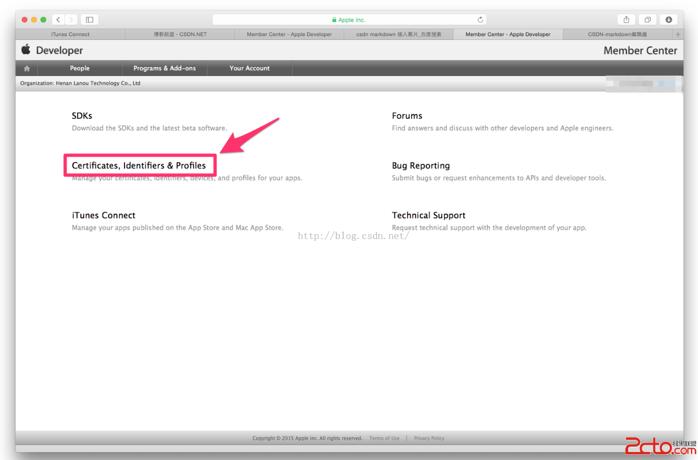The height and width of the screenshot is (460, 698).
Task: Open Terms of Use footer link
Action: [384, 438]
